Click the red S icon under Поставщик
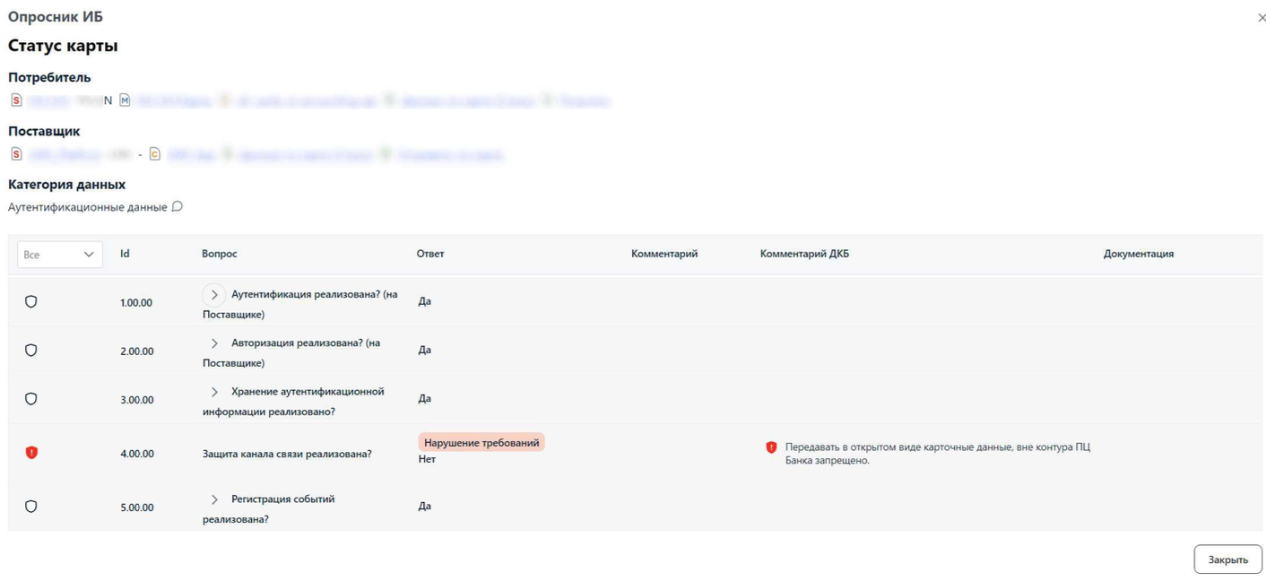 (x=16, y=154)
